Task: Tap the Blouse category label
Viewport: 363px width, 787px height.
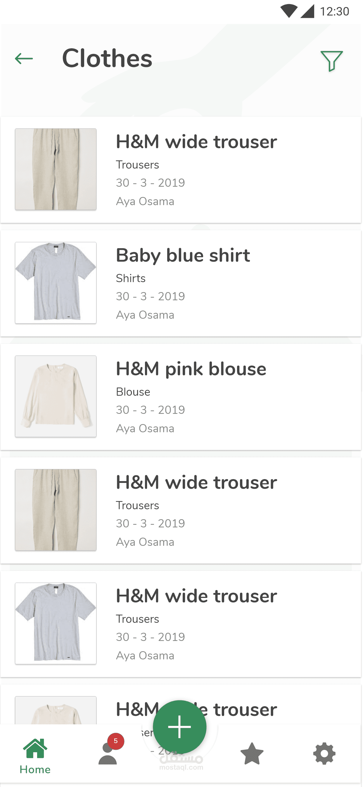Action: point(133,392)
